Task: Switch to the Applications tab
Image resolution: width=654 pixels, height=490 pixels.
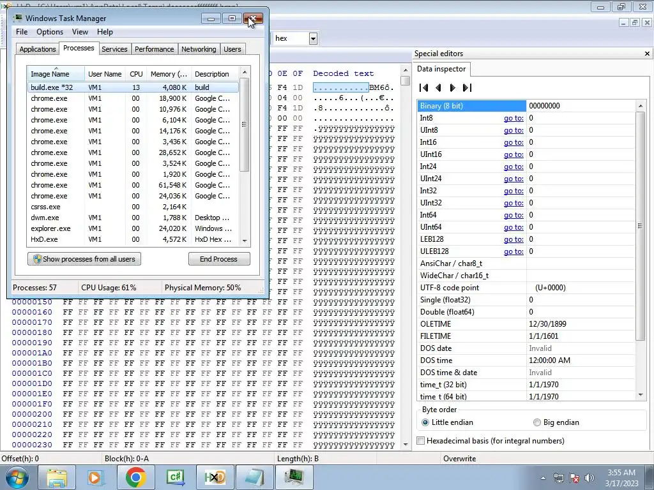Action: pos(38,49)
